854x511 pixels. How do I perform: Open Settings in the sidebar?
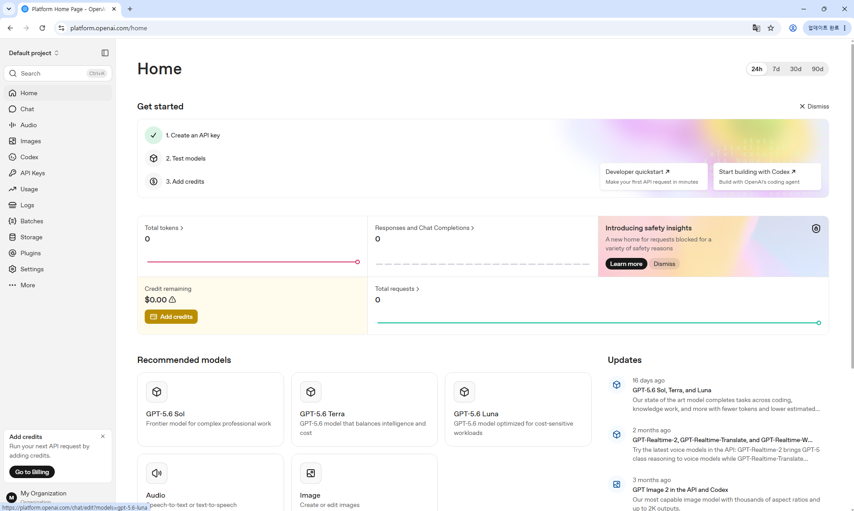(58, 269)
